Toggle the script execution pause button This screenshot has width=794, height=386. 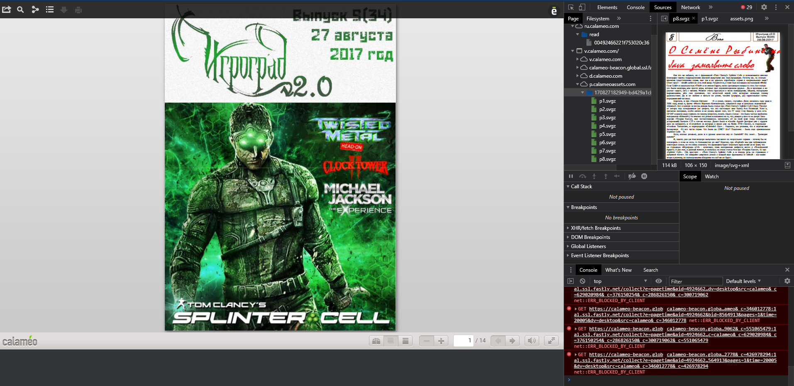point(571,176)
